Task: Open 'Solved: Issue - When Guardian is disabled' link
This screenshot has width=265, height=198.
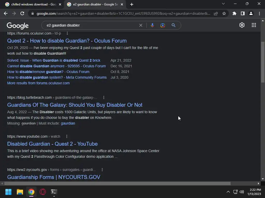Action: coord(54,60)
